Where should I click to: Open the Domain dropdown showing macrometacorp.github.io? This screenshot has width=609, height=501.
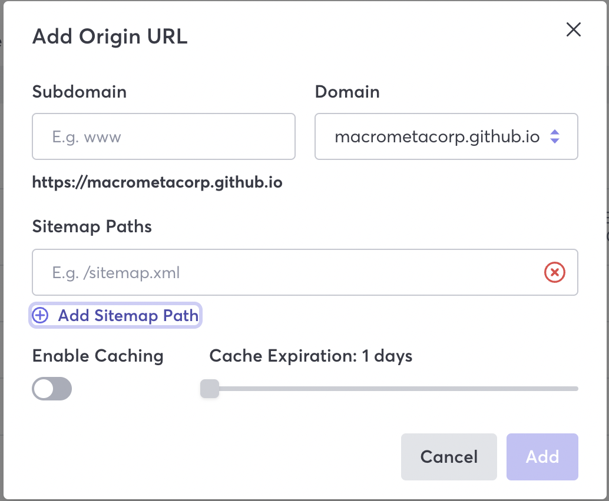tap(446, 136)
